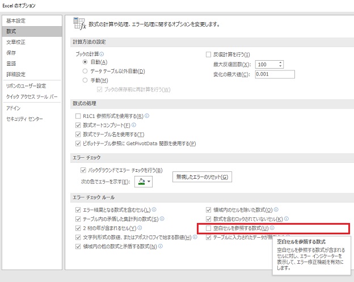Open 言語 category in sidebar
The image size is (354, 282).
[x=32, y=64]
